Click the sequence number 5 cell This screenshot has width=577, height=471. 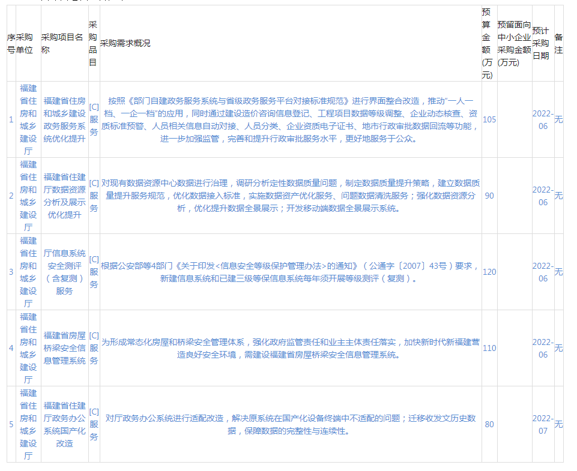pos(11,424)
